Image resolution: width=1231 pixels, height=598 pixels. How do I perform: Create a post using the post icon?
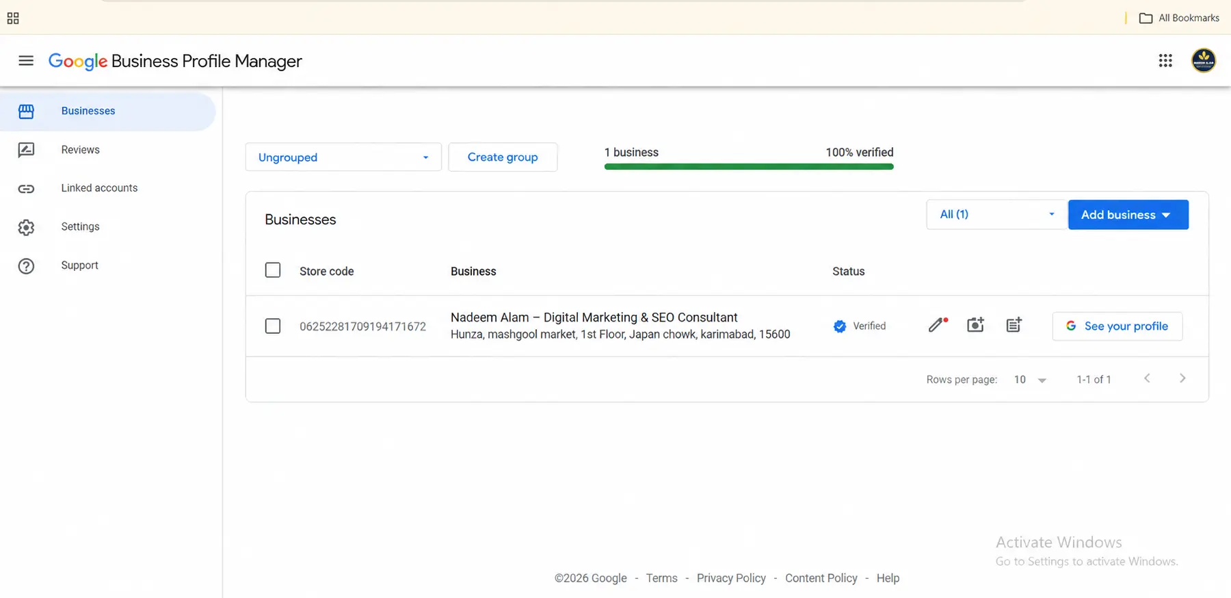[1014, 324]
